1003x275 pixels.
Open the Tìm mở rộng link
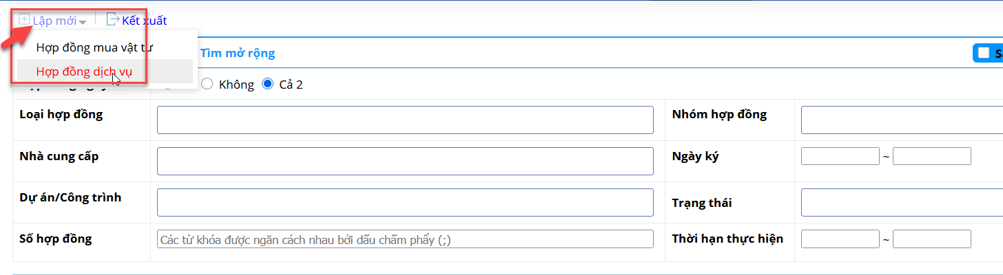click(x=237, y=53)
